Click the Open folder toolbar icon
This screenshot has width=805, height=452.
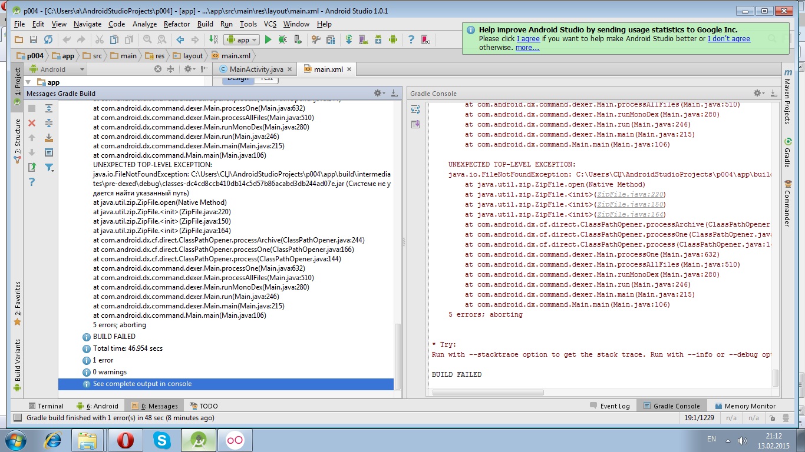click(19, 39)
